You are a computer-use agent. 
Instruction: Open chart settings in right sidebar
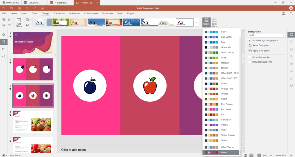click(x=291, y=71)
